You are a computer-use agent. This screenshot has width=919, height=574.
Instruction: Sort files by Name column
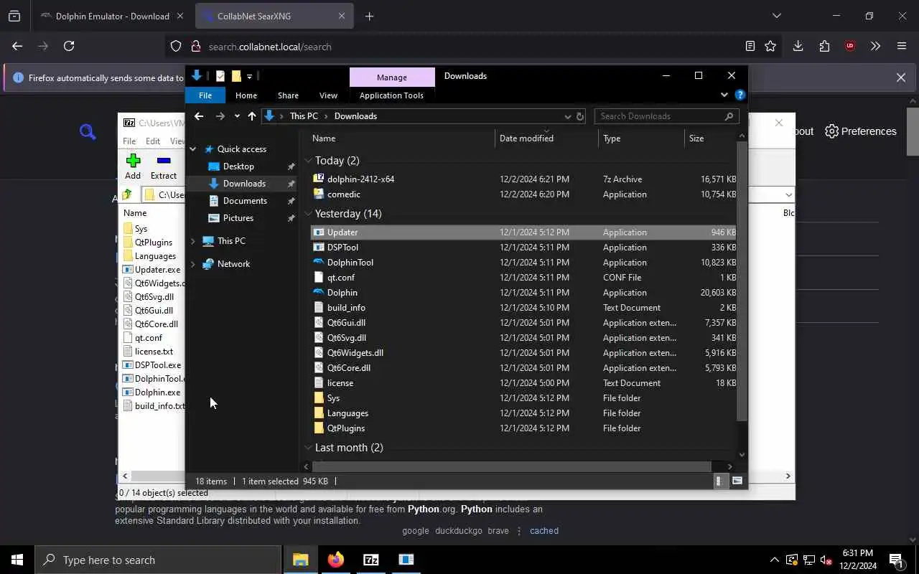401,138
